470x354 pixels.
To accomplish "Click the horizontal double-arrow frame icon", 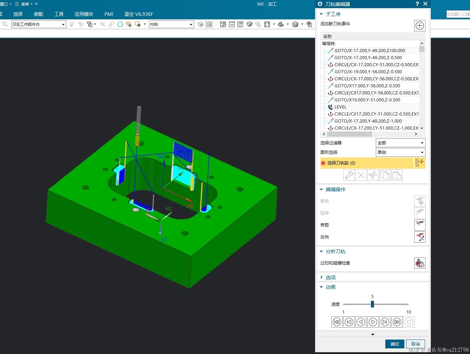I will click(x=232, y=24).
